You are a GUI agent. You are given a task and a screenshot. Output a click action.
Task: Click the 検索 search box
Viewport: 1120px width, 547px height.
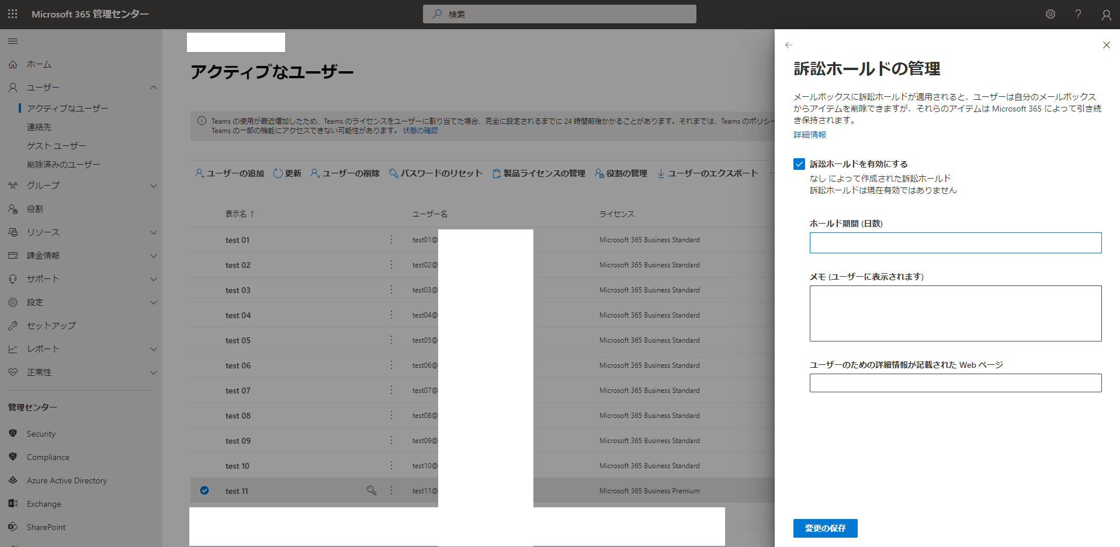(x=559, y=14)
